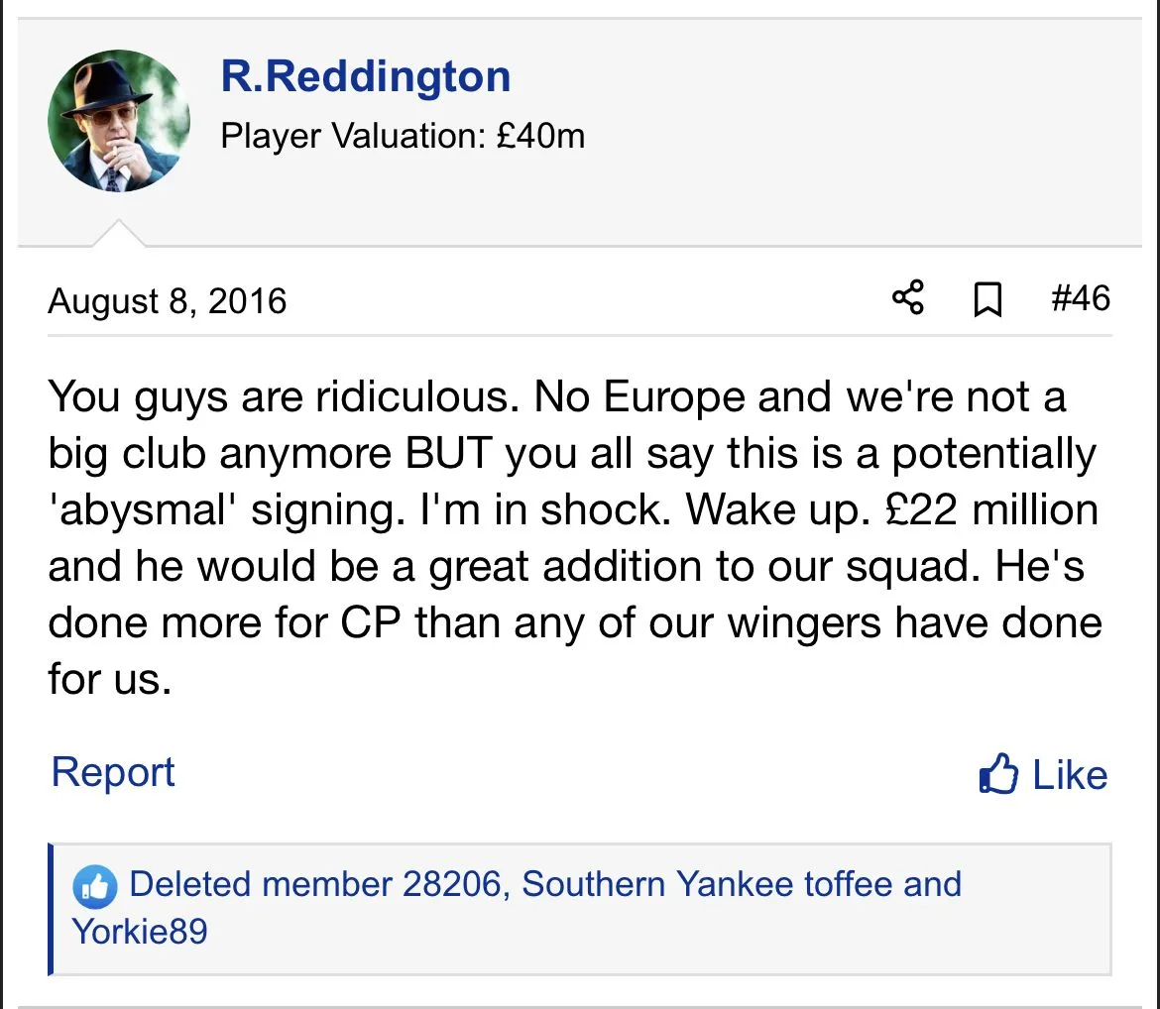The height and width of the screenshot is (1009, 1160).
Task: Open R.Reddington's avatar picture
Action: (x=118, y=120)
